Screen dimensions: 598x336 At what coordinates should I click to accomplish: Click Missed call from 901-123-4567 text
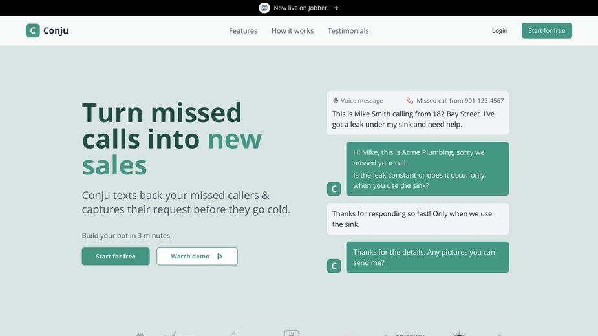460,101
